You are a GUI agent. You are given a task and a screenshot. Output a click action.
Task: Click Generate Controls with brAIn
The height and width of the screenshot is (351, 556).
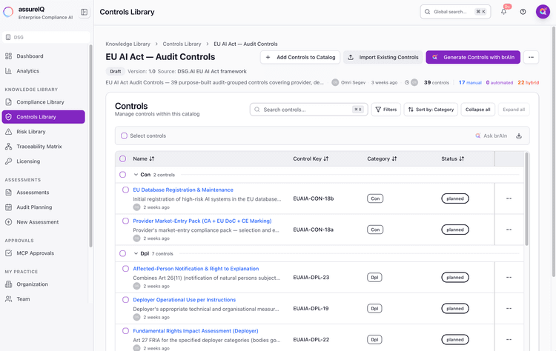coord(473,57)
